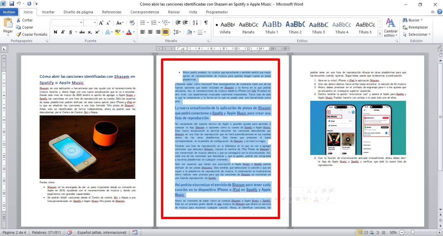Open numbering list dropdown arrow
443x236 pixels.
pos(158,23)
